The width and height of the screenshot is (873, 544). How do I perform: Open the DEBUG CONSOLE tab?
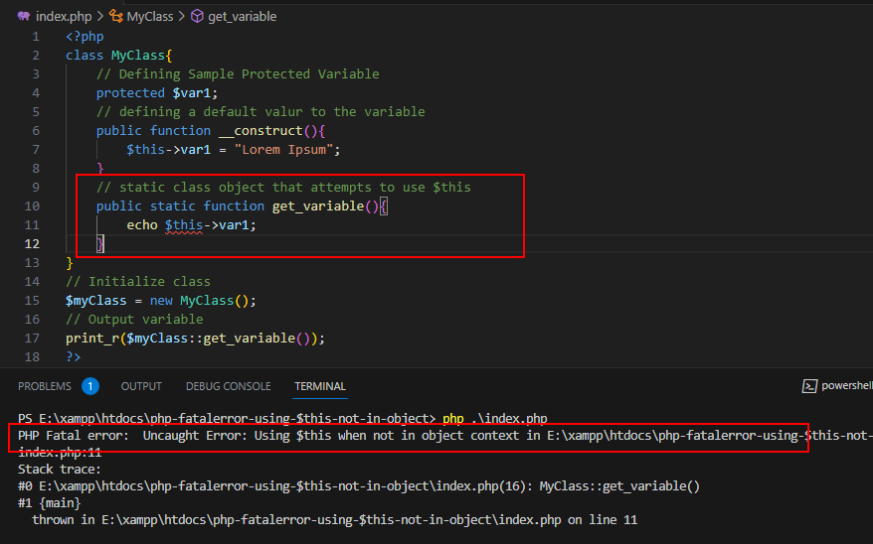(229, 386)
